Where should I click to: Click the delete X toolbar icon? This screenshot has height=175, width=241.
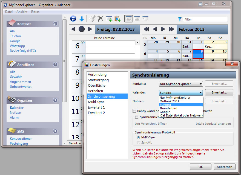tap(101, 19)
